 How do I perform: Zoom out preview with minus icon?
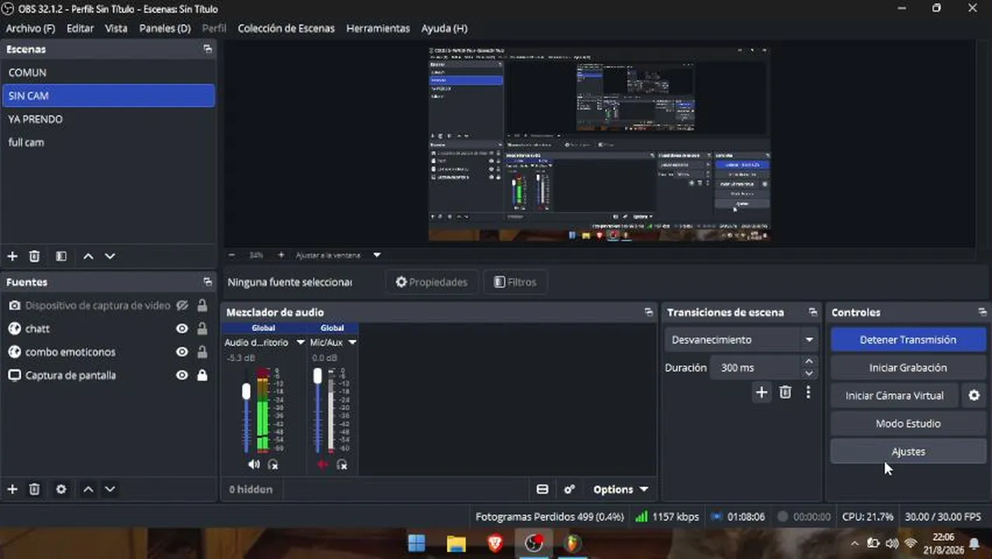pos(231,255)
